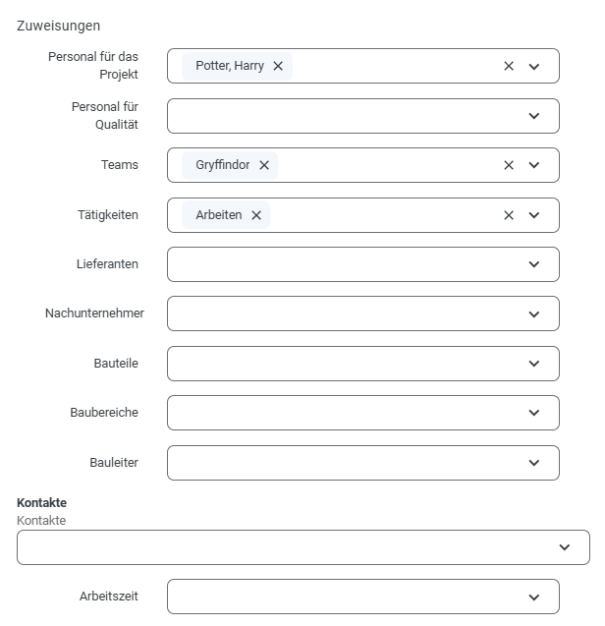Screen dimensions: 605x626
Task: Remove the Potter, Harry tag
Action: 278,66
